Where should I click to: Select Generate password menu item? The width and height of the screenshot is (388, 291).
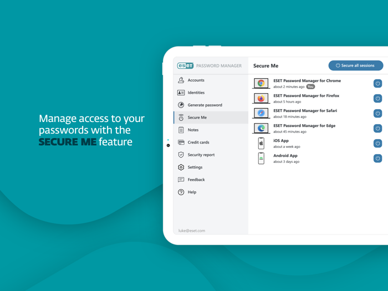211,105
